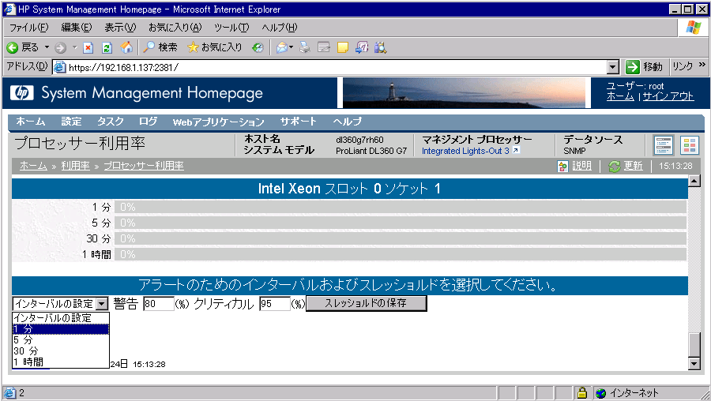Open the Integrated Lights-Out 3 link

click(x=465, y=151)
